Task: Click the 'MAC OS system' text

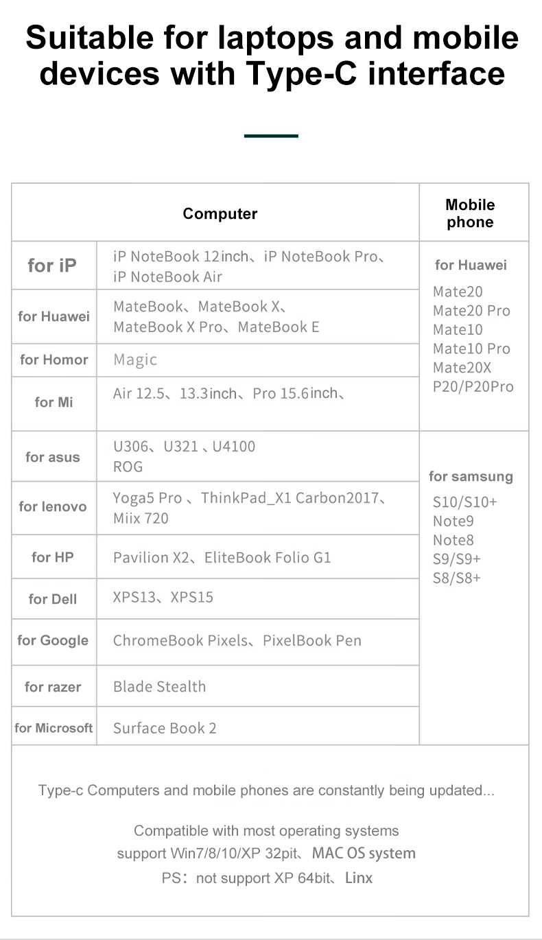Action: coord(364,854)
